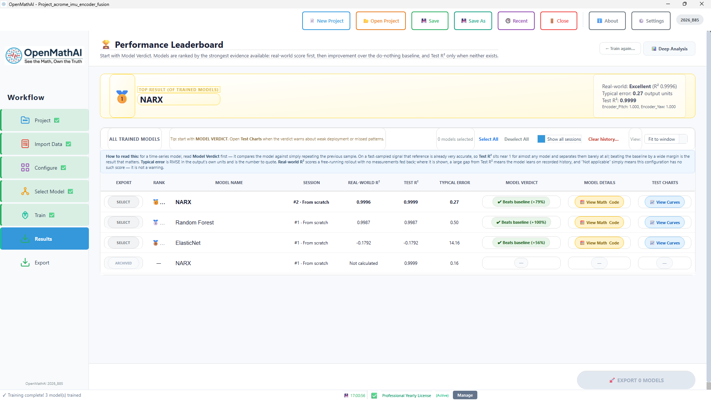This screenshot has height=400, width=711.
Task: Click the bronze medal icon for ElasticNet
Action: (x=156, y=243)
